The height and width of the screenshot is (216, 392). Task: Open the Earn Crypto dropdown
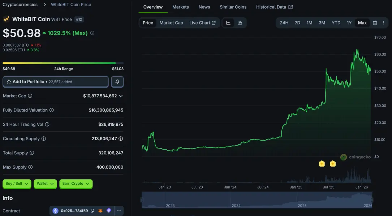click(76, 184)
